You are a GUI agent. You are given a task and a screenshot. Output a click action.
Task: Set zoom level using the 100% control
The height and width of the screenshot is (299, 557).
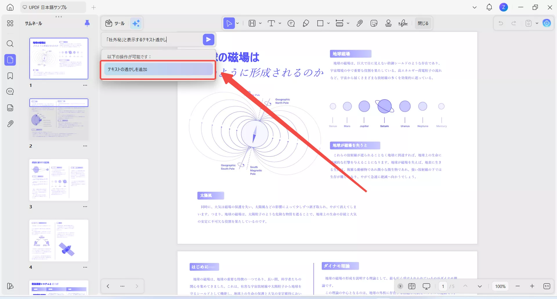click(x=500, y=286)
